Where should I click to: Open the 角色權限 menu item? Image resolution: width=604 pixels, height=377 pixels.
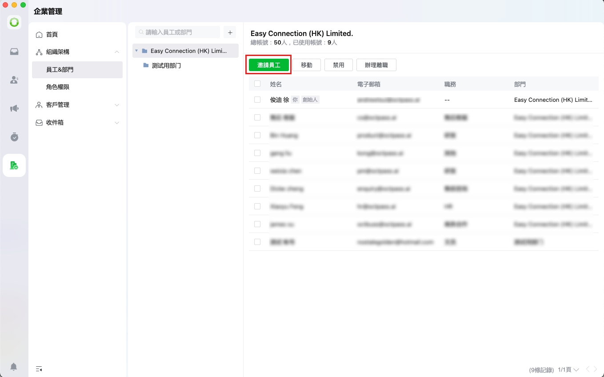click(58, 87)
